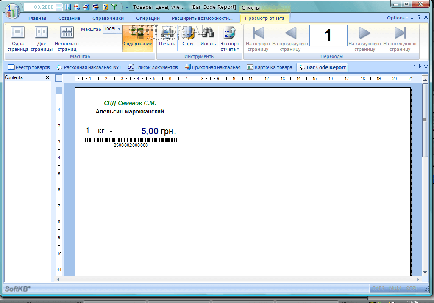Go to next page with На следующую страницу

click(364, 39)
